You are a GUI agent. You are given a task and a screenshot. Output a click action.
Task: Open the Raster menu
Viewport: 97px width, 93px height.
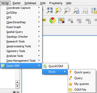[x=17, y=3]
